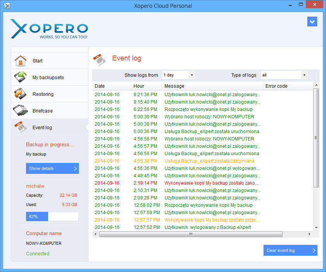Select the 4:55:36 PM wylogowany entry
This screenshot has width=326, height=272.
click(x=203, y=168)
